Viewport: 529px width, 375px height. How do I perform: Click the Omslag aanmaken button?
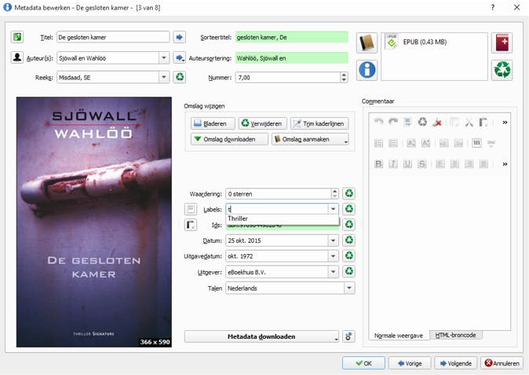coord(310,139)
